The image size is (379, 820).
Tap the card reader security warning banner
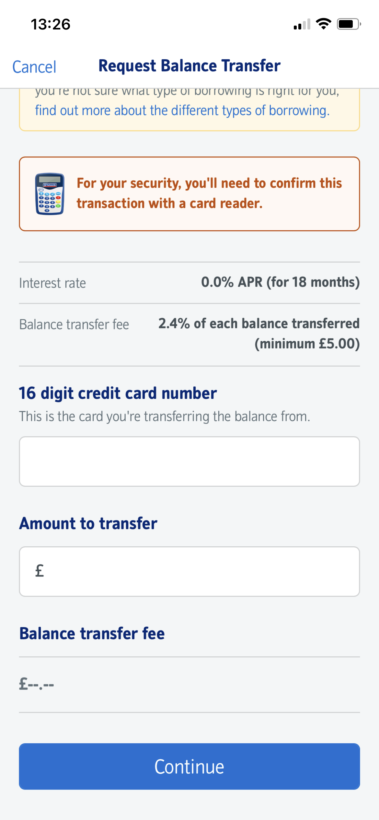click(x=189, y=193)
